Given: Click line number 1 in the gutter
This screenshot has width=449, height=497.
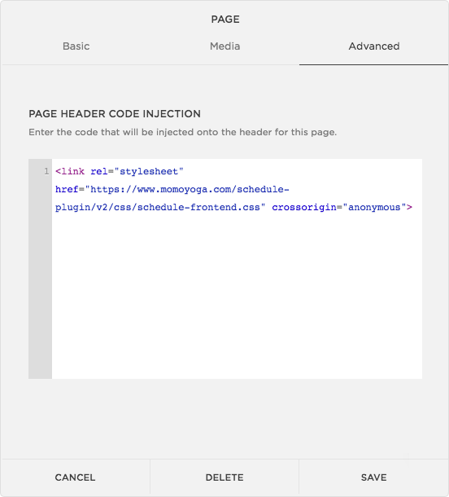Looking at the screenshot, I should click(x=46, y=171).
